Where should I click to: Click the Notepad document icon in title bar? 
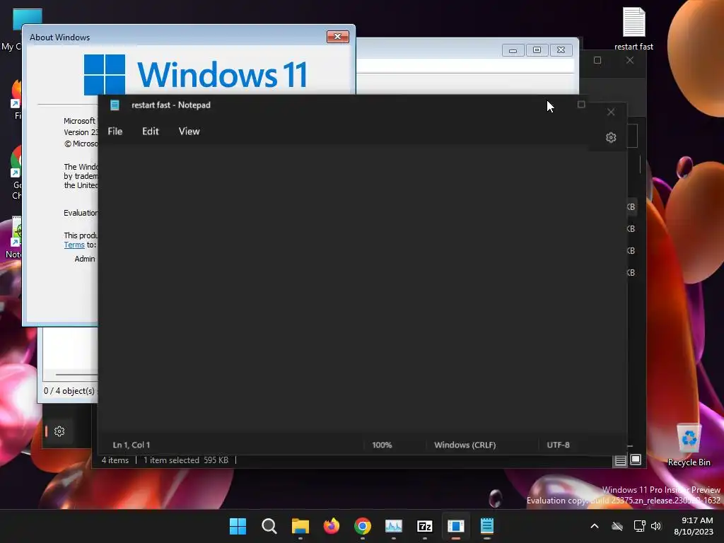115,105
